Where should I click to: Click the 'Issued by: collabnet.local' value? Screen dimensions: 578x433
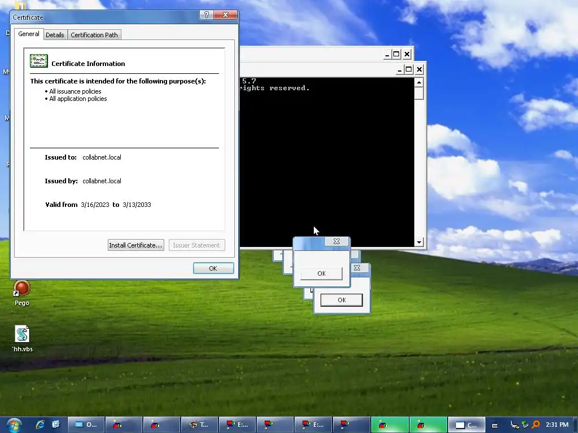102,181
